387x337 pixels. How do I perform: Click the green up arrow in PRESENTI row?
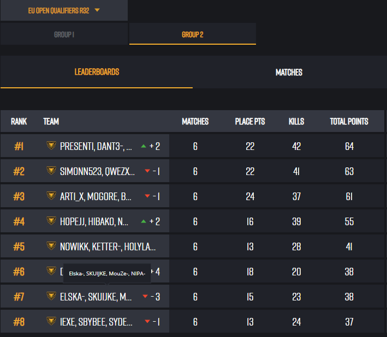click(x=144, y=146)
